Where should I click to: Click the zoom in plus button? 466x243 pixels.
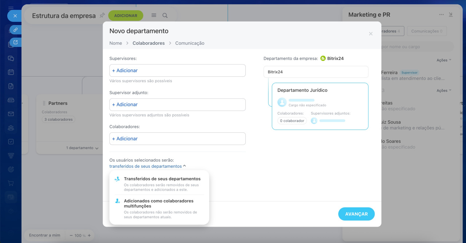point(89,235)
